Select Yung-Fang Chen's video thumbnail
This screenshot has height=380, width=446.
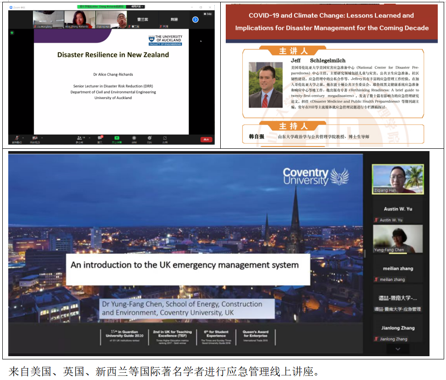pyautogui.click(x=397, y=239)
